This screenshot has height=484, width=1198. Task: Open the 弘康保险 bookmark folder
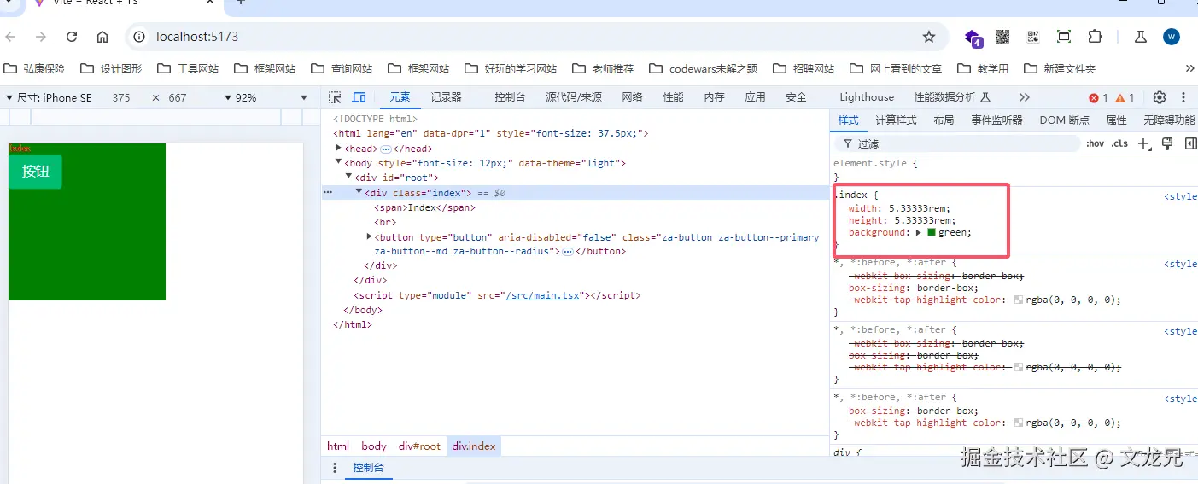(x=34, y=68)
